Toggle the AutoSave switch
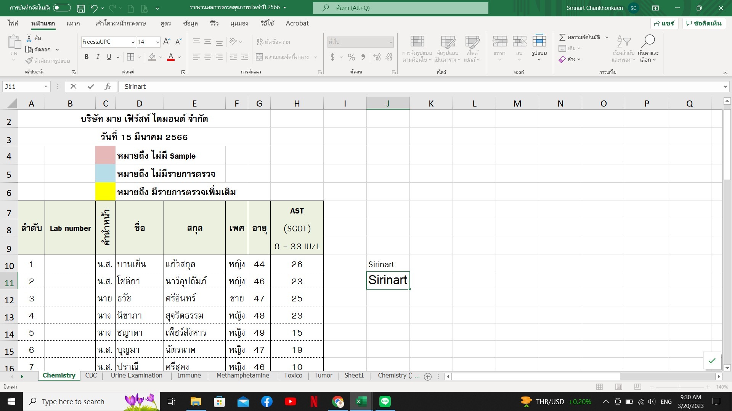The height and width of the screenshot is (411, 732). point(62,8)
